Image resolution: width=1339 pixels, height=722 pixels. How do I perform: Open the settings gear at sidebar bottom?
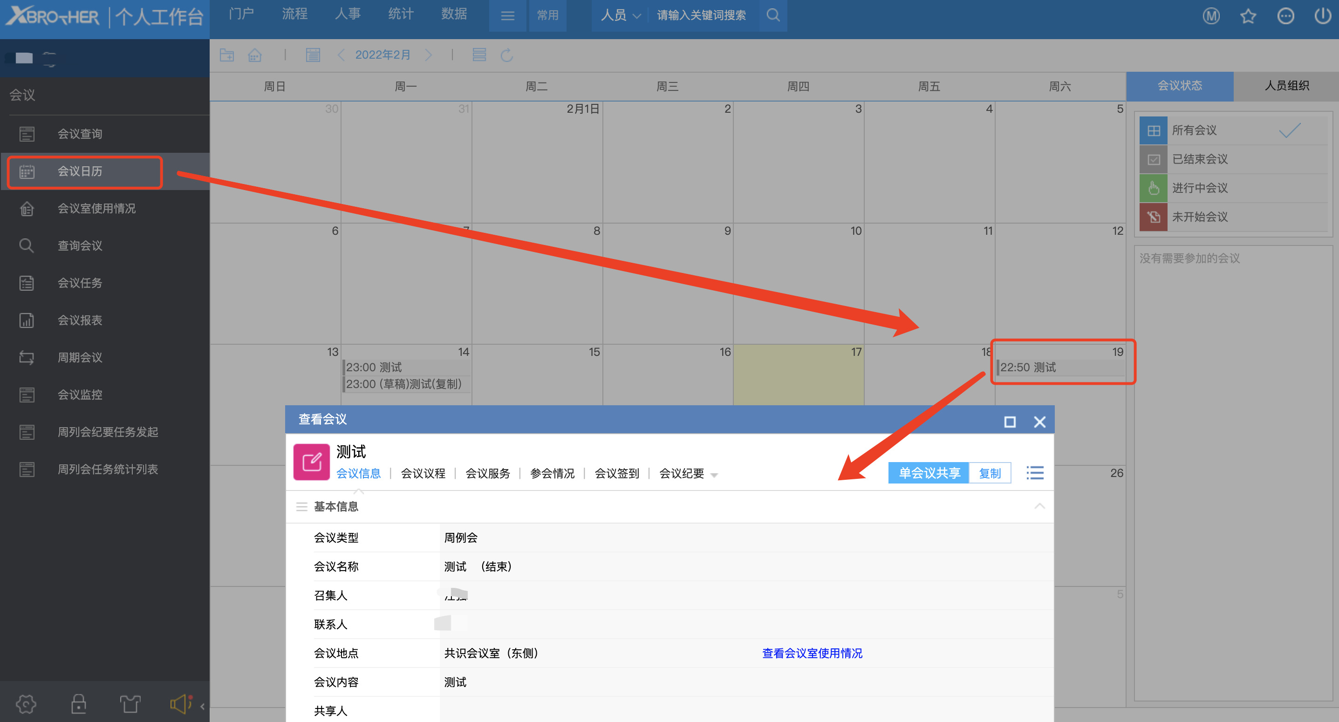(26, 704)
